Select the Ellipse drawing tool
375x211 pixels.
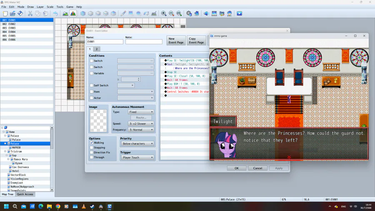coord(138,14)
